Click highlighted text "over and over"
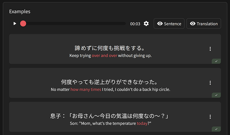 104,56
